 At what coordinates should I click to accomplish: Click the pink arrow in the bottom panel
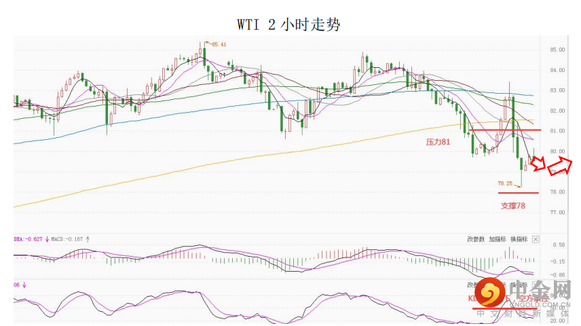[x=24, y=285]
